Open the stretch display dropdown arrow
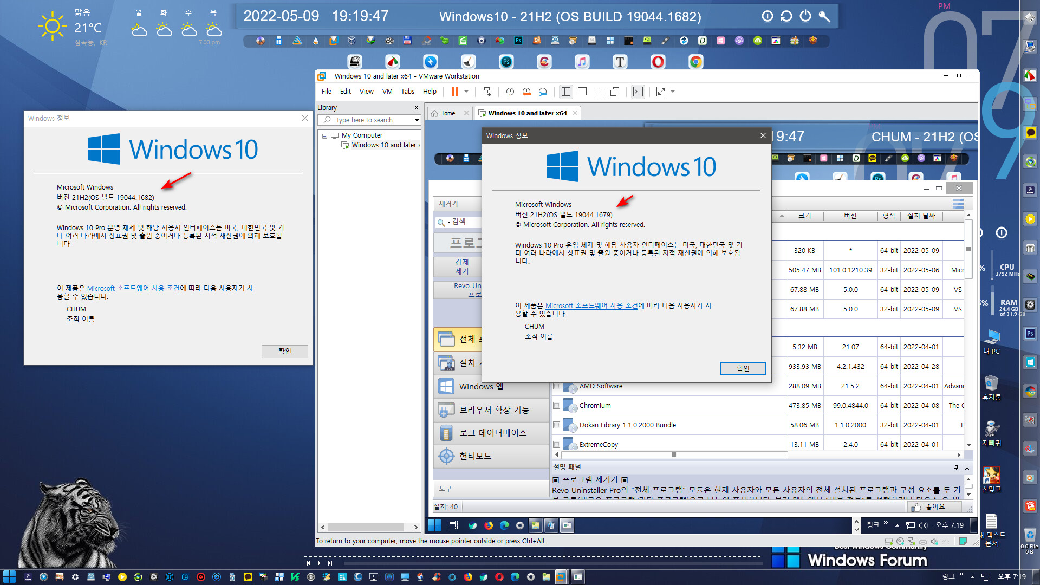Screen dimensions: 1040x585 point(673,92)
